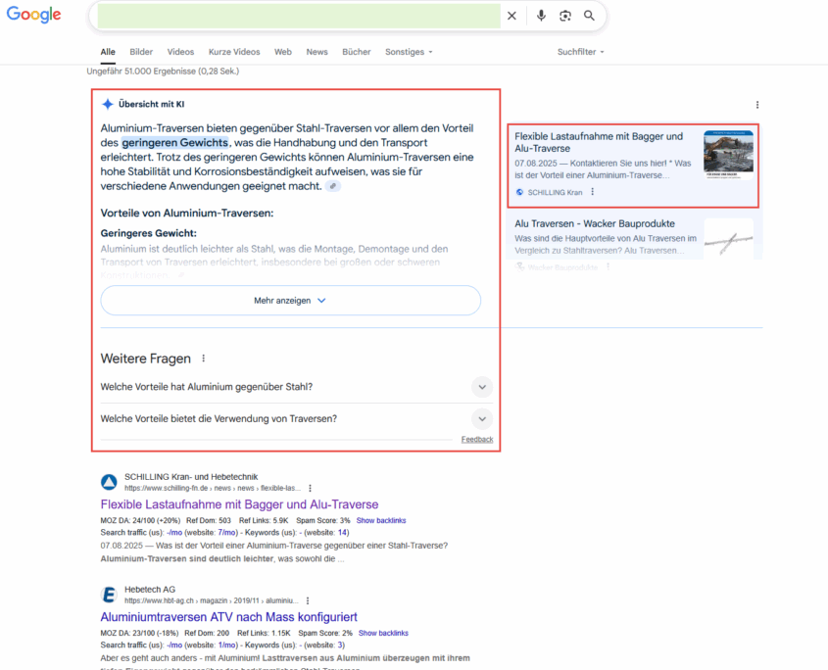The image size is (828, 670).
Task: Click the highlighted text geringeren Gewichts
Action: point(174,143)
